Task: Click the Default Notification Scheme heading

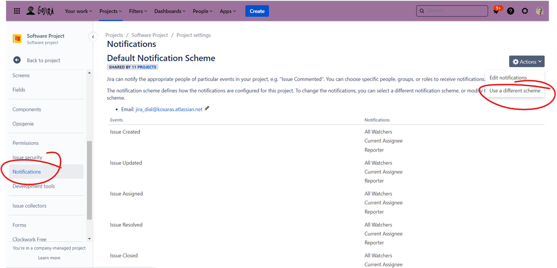Action: (x=161, y=58)
